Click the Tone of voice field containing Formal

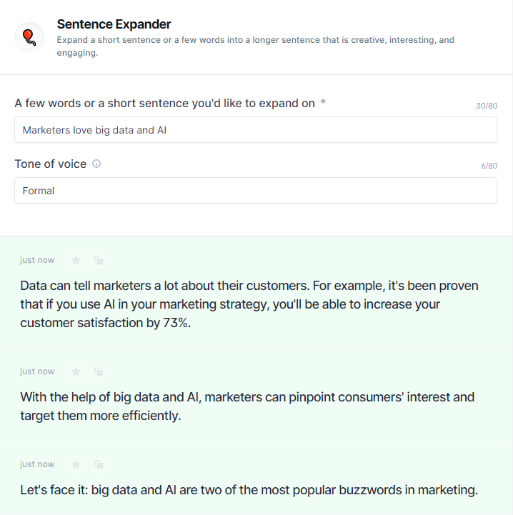(256, 191)
